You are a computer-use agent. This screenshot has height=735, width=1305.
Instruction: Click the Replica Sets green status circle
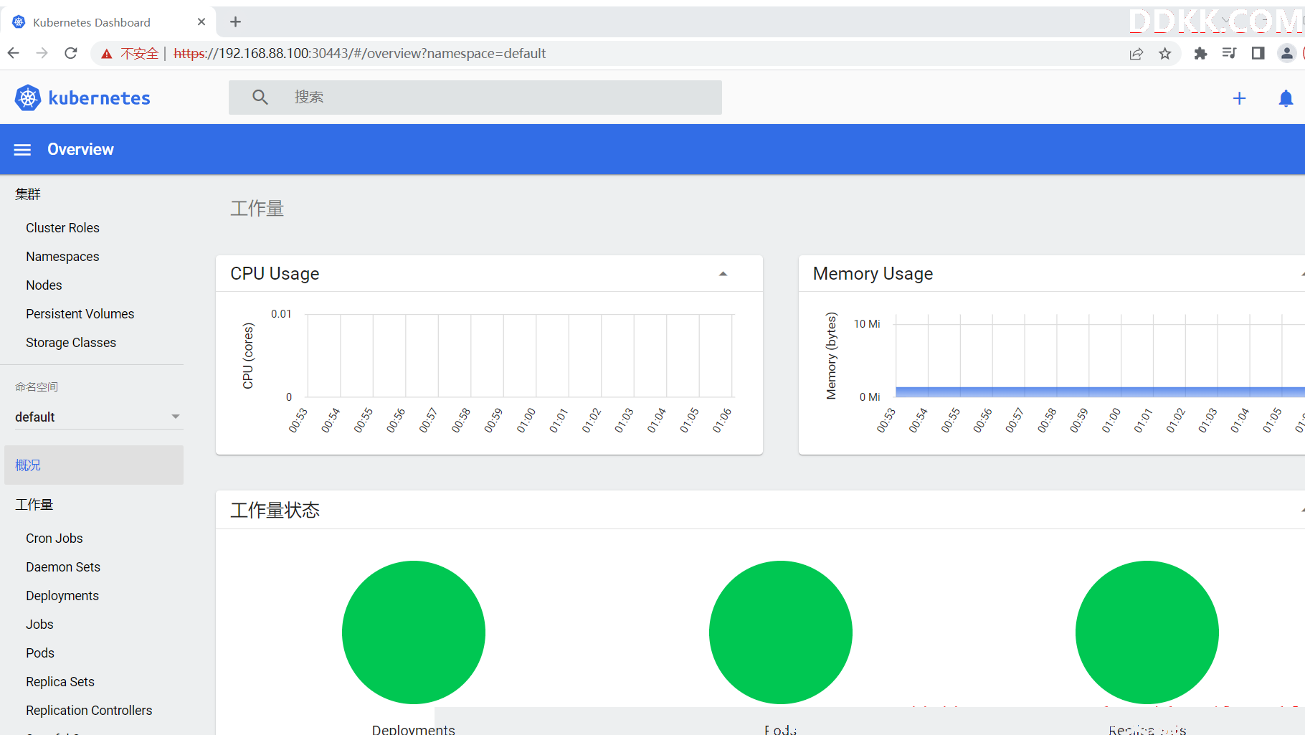coord(1147,632)
